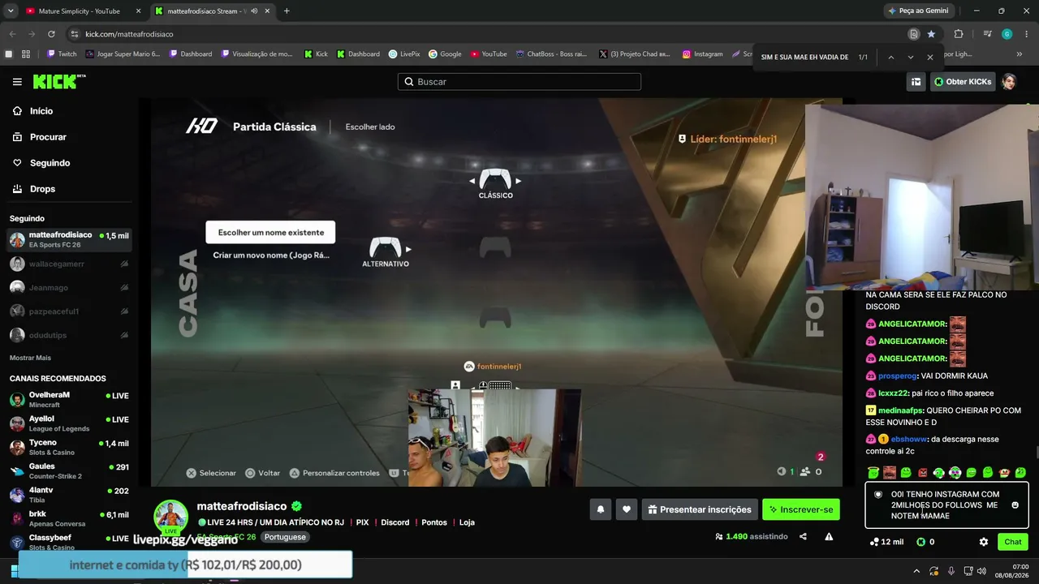Click the KICK logo
Image resolution: width=1039 pixels, height=584 pixels.
58,82
